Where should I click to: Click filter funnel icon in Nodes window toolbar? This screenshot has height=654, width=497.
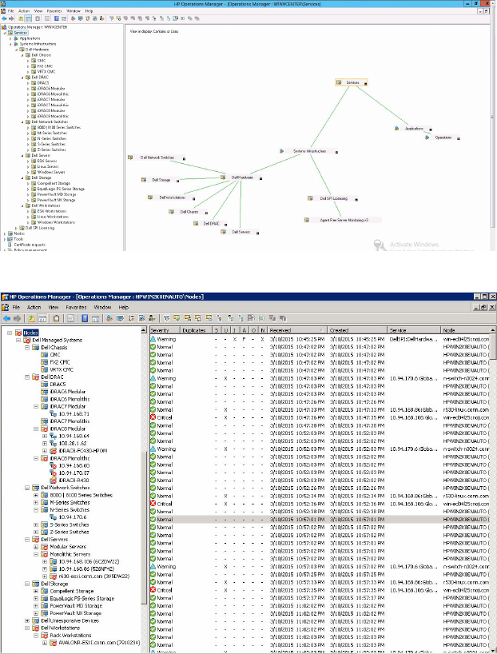166,319
